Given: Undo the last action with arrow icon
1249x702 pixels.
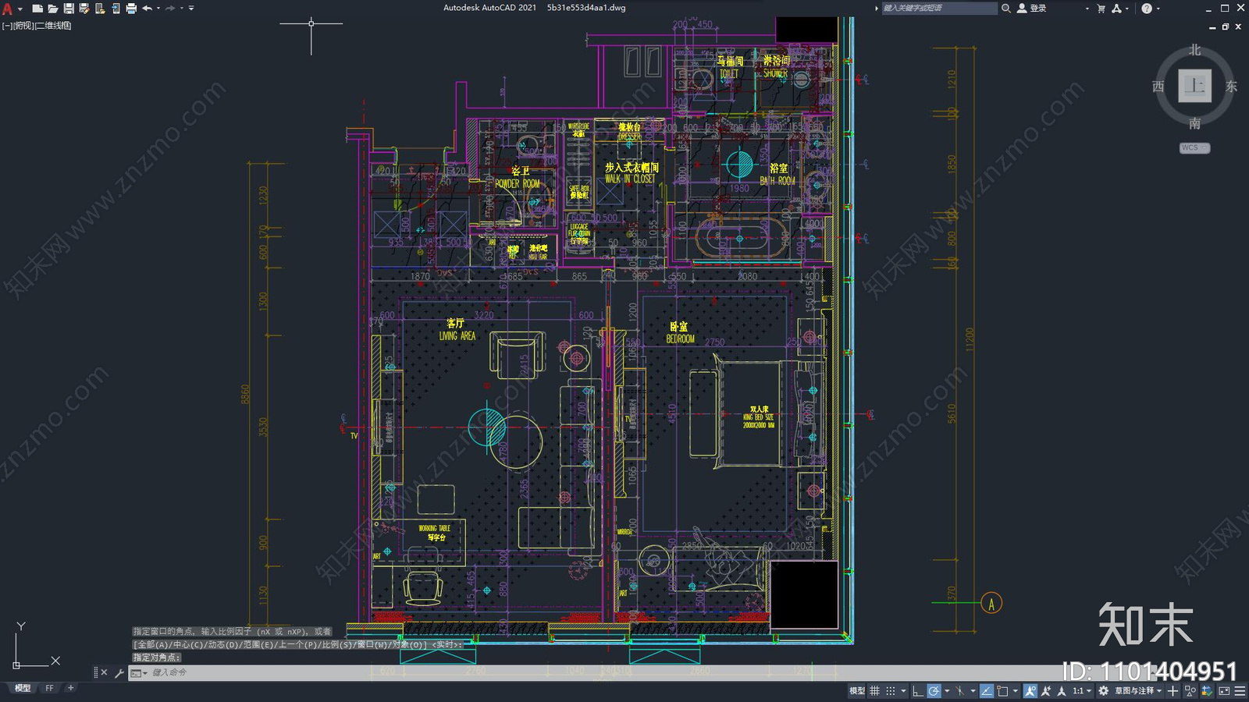Looking at the screenshot, I should (x=147, y=9).
